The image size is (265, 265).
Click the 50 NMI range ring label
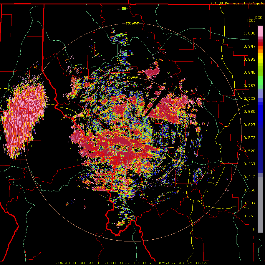coord(132,78)
